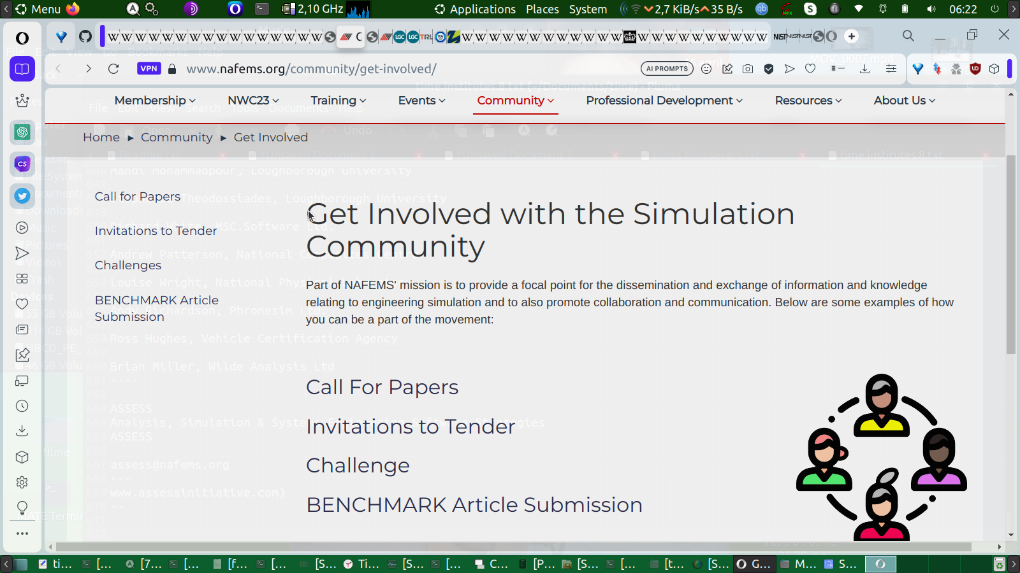Open the Events dropdown menu
The width and height of the screenshot is (1020, 573).
421,101
